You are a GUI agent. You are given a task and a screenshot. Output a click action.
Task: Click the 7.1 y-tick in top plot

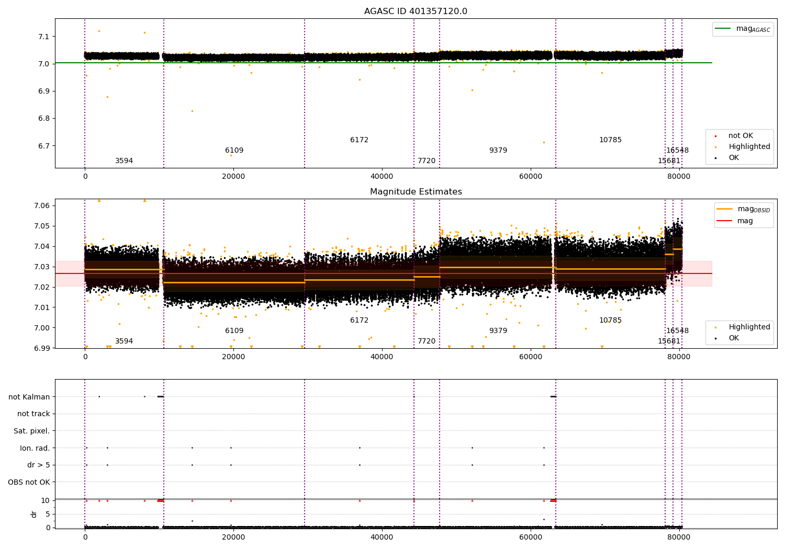[43, 37]
